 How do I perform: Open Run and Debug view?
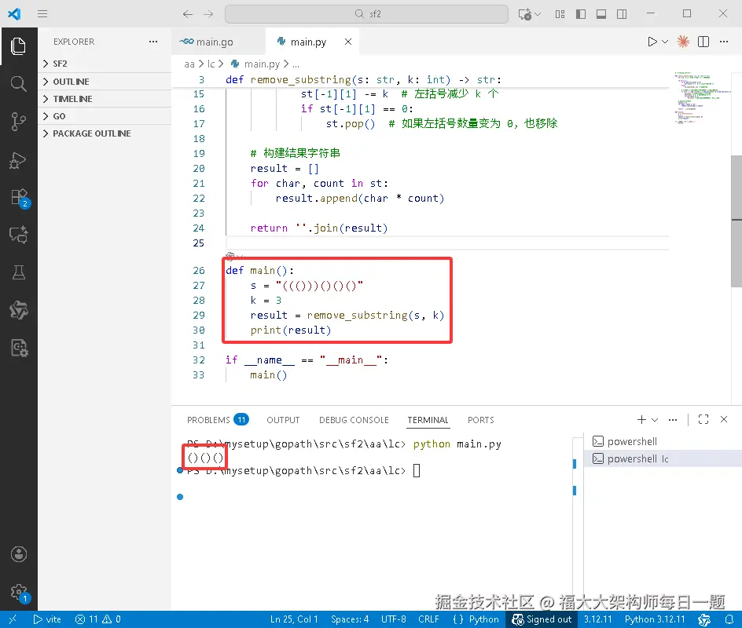tap(18, 159)
